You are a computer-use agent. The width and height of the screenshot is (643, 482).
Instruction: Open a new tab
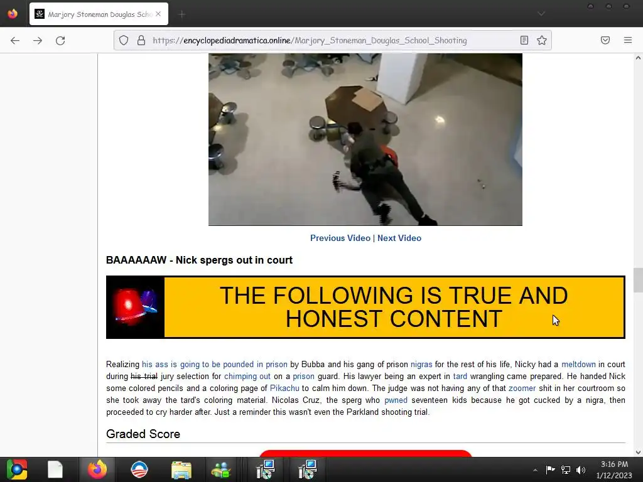tap(181, 14)
